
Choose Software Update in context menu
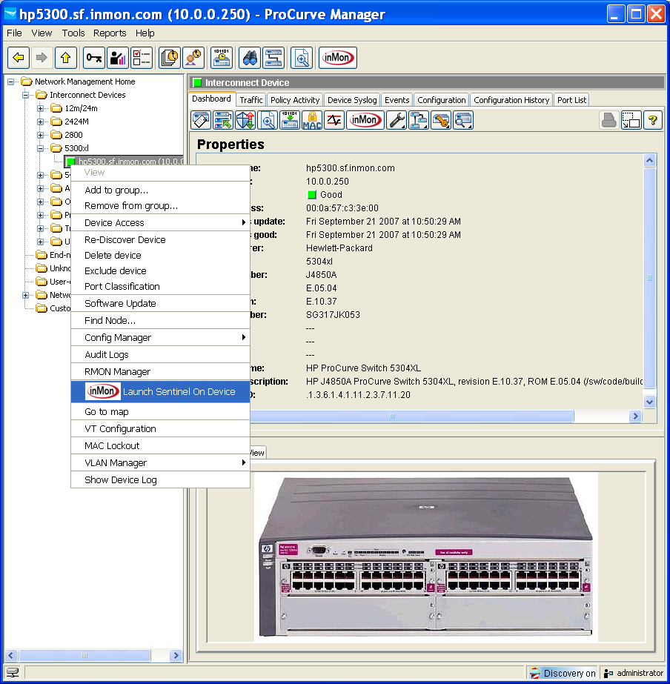click(x=160, y=304)
